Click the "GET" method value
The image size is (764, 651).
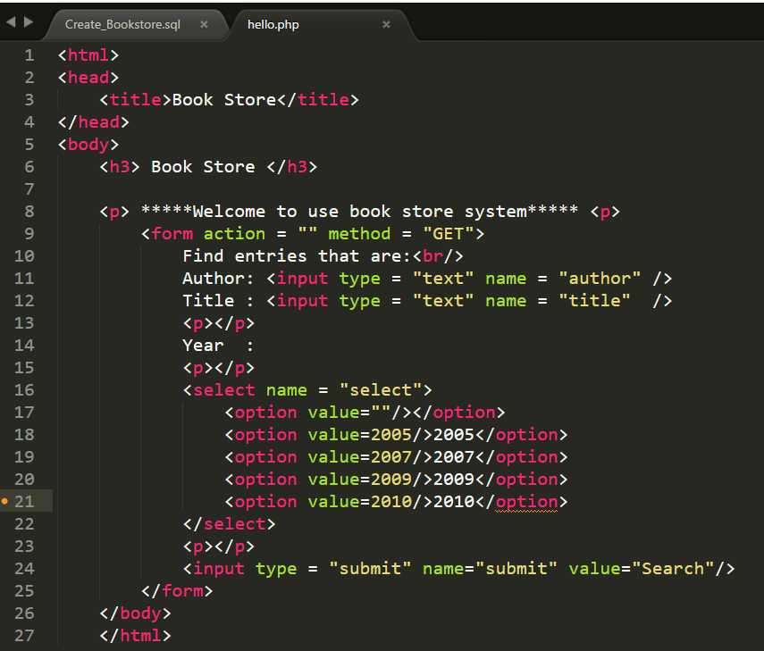[x=449, y=234]
